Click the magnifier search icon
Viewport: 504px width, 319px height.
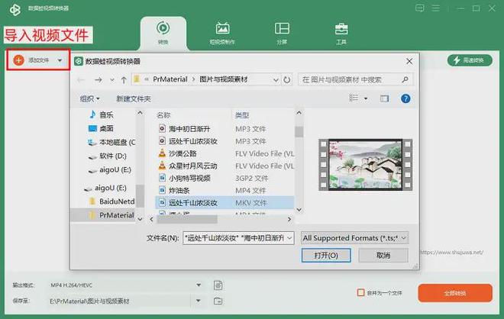point(405,79)
